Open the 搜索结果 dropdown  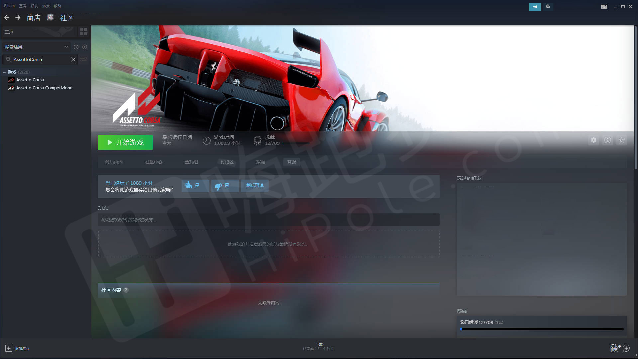point(36,47)
